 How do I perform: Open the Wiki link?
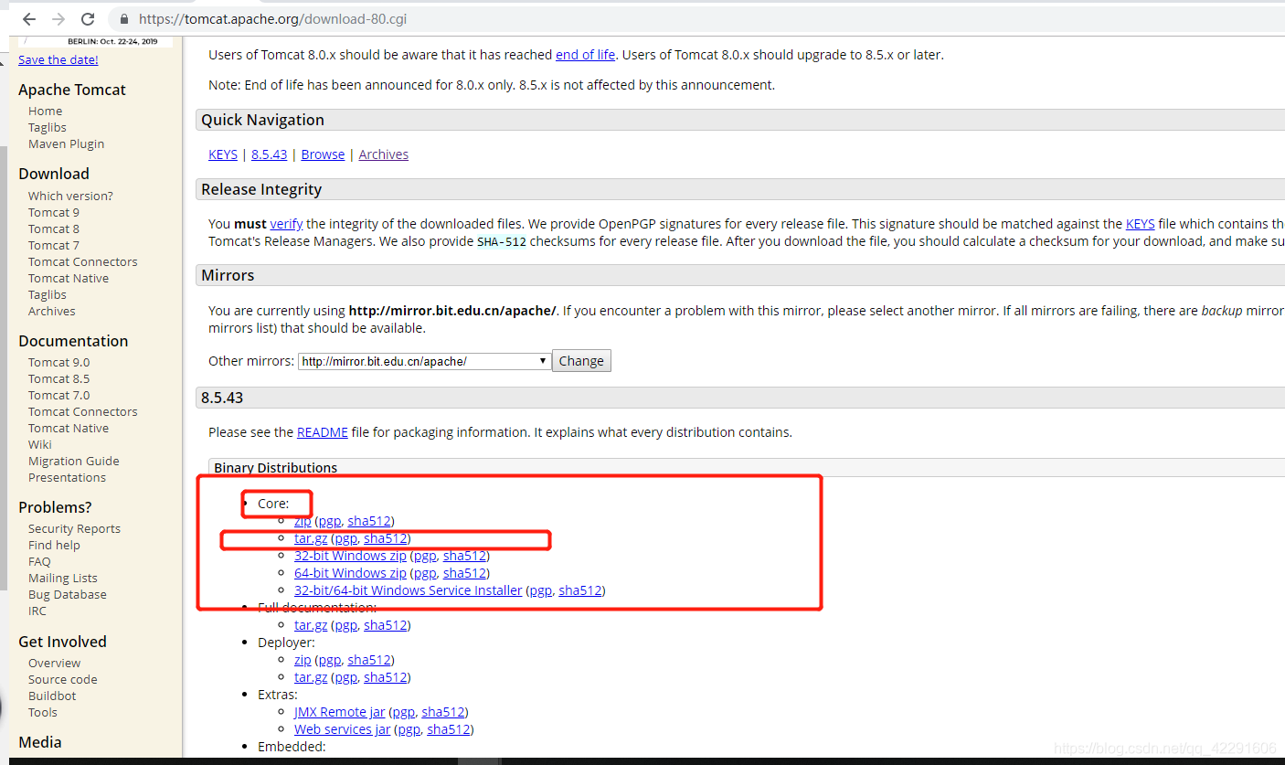(x=40, y=444)
